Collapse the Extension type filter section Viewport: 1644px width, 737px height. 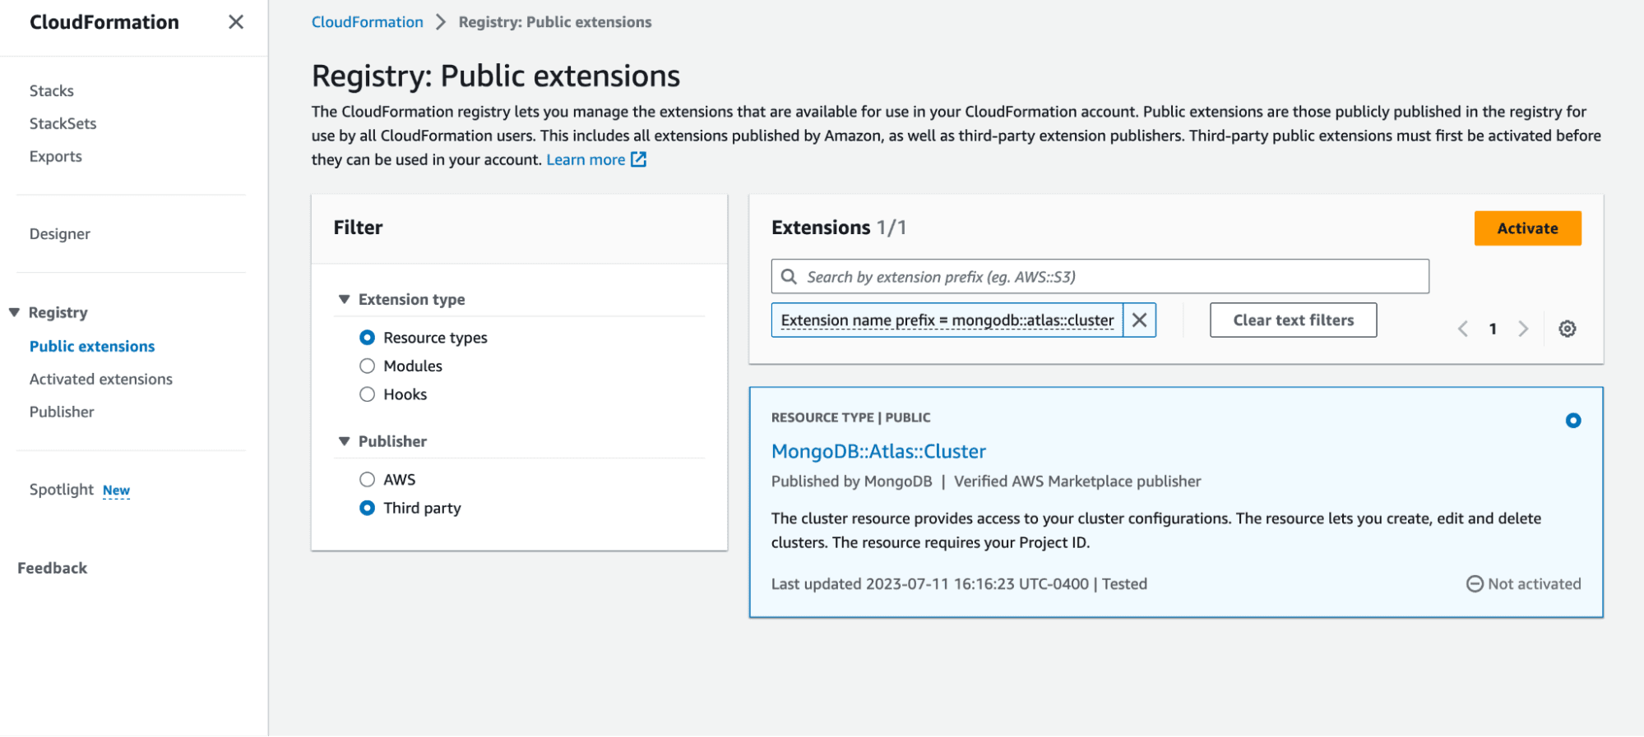click(x=345, y=300)
